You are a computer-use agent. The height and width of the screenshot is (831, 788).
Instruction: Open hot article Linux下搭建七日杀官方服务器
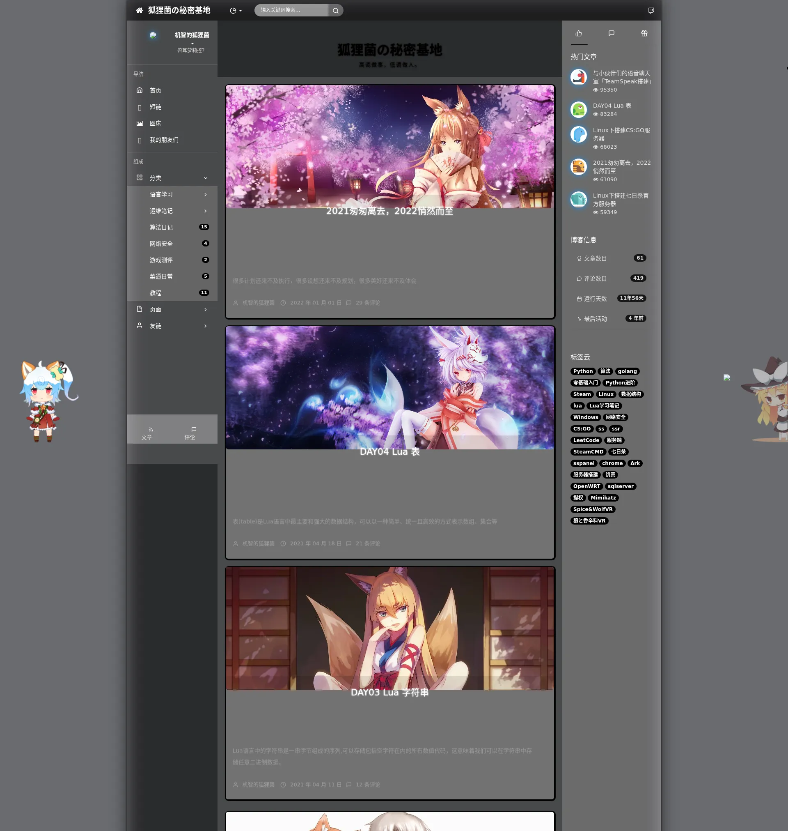click(x=621, y=200)
